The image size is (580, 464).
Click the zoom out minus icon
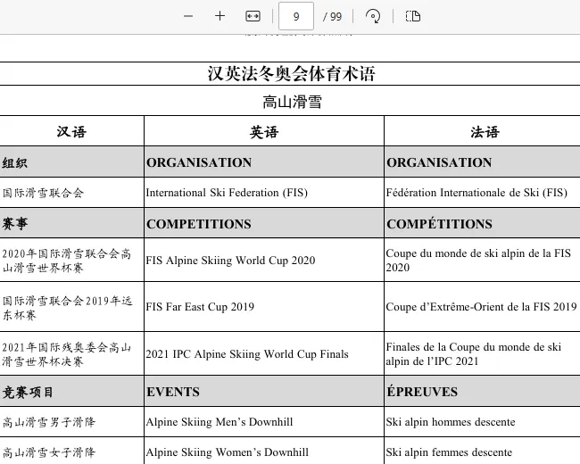188,16
